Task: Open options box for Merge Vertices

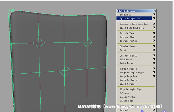Action: [154, 68]
